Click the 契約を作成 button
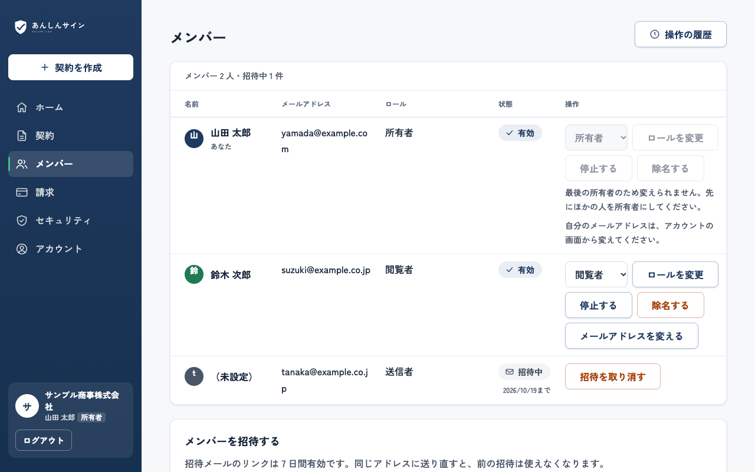 click(x=71, y=67)
